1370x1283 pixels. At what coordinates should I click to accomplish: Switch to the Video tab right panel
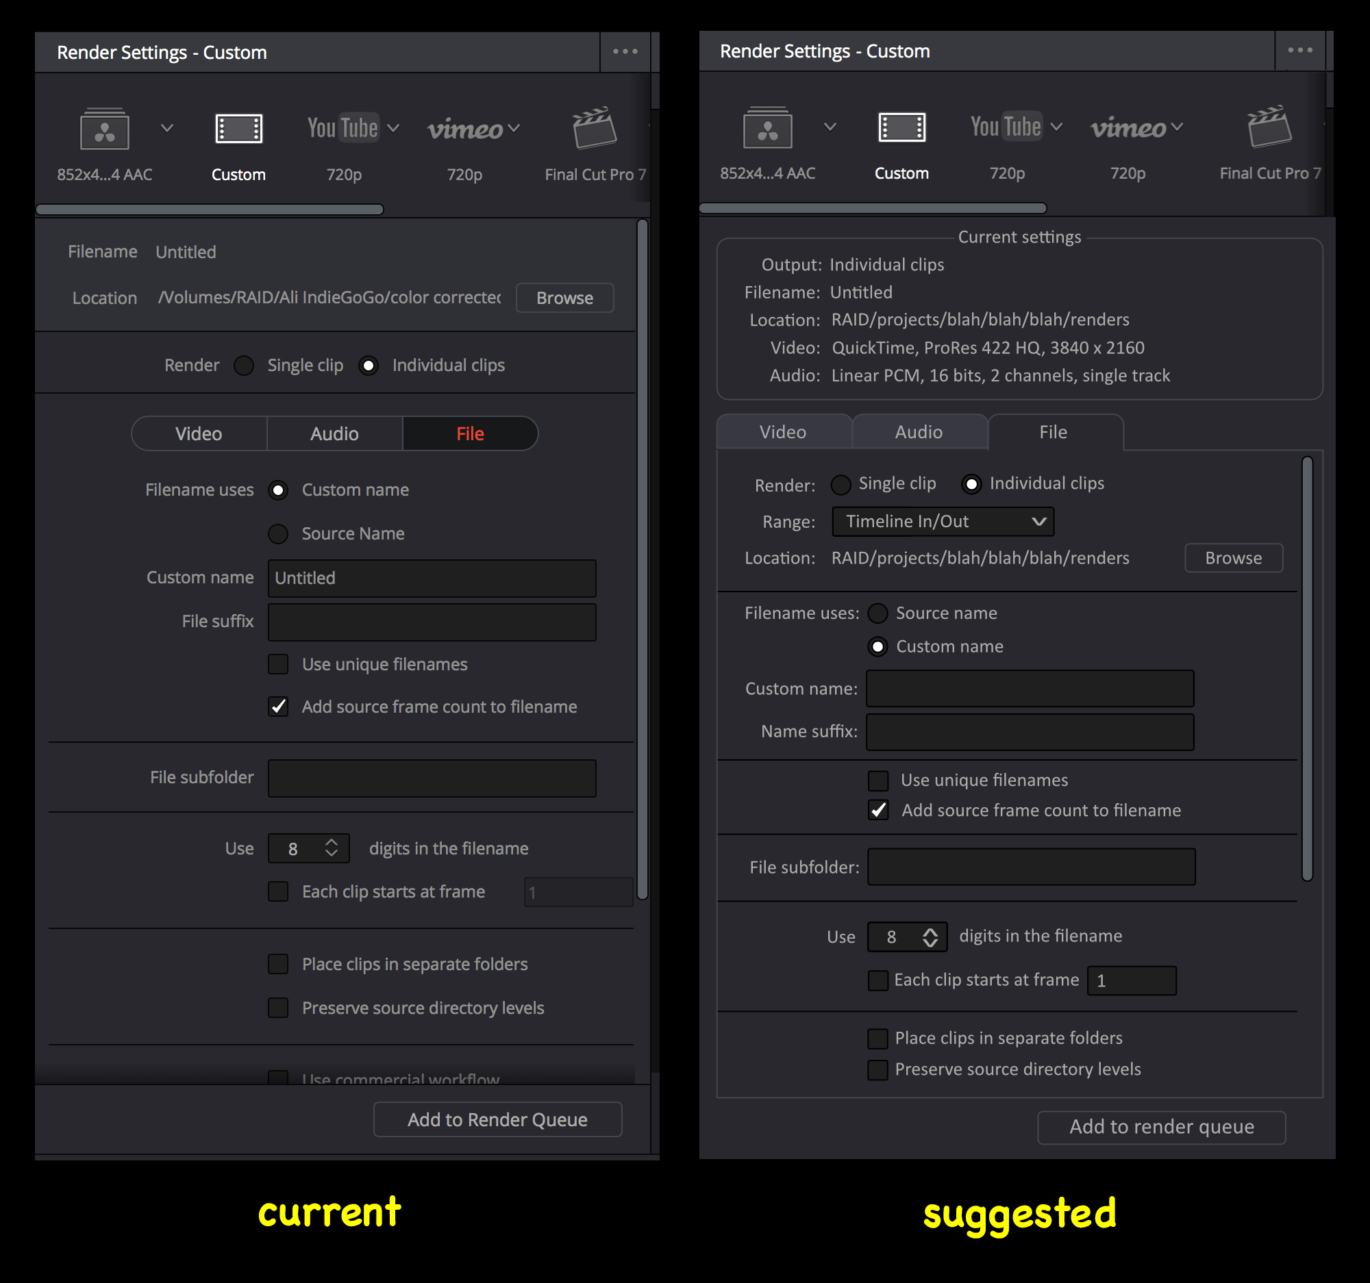[x=784, y=431]
